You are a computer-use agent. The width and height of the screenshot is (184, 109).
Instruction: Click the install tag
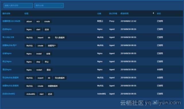click(x=39, y=54)
